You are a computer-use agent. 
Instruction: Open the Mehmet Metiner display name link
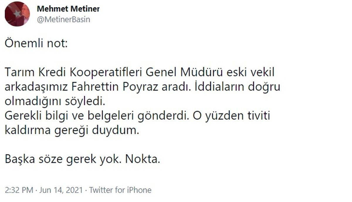click(x=68, y=9)
